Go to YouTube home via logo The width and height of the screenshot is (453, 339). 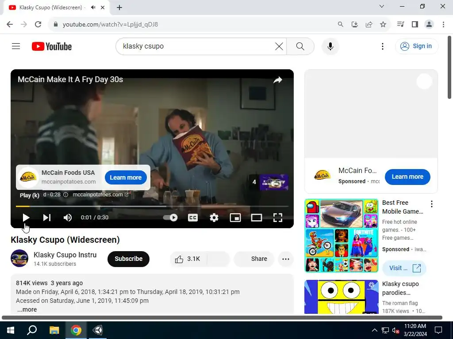click(52, 46)
